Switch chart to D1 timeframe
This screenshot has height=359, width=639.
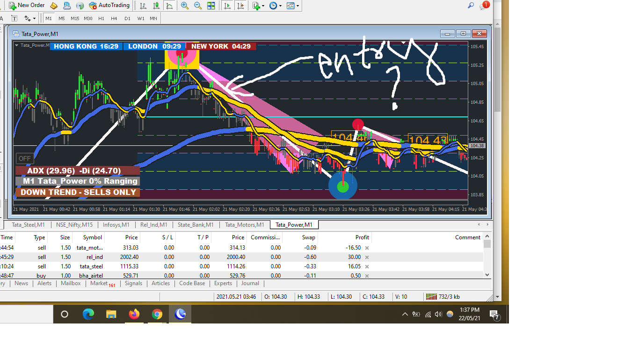[127, 18]
